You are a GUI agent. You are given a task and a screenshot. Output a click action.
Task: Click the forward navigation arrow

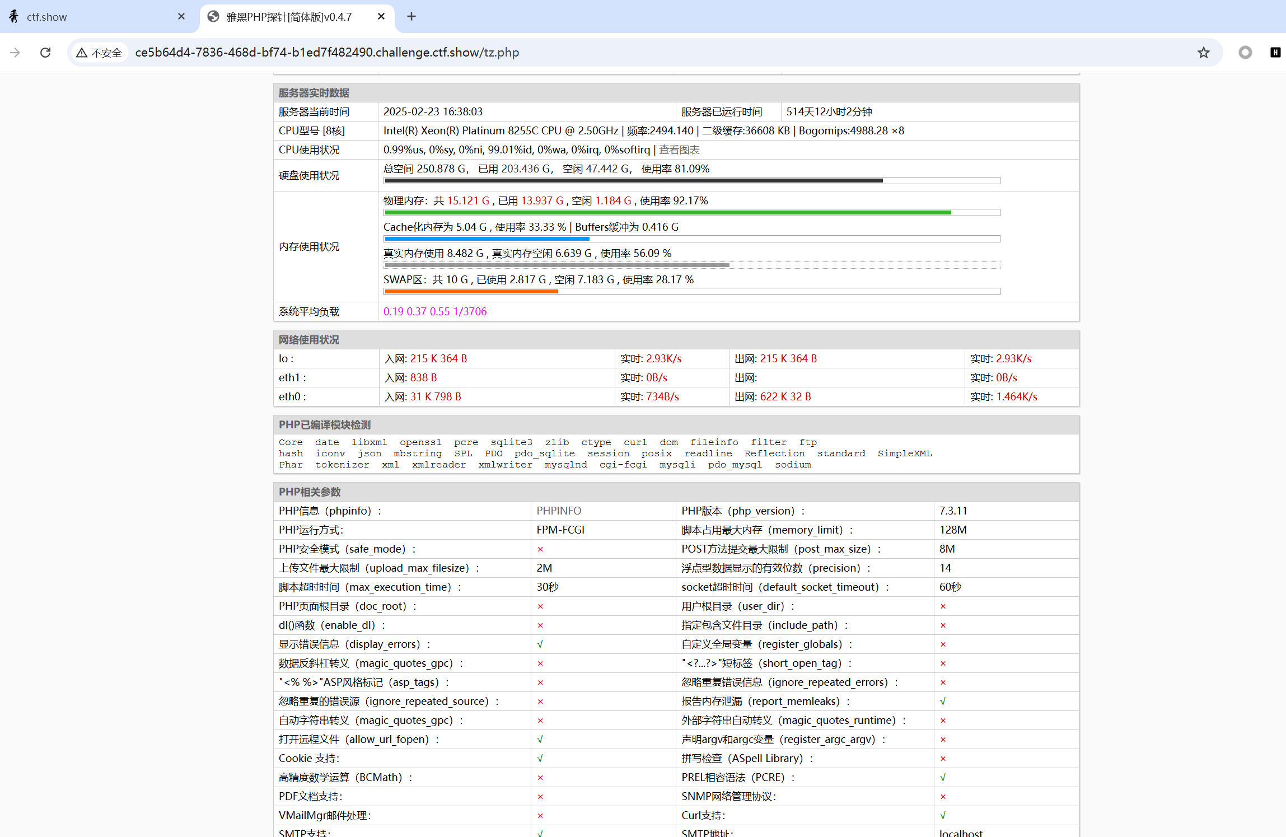[15, 53]
